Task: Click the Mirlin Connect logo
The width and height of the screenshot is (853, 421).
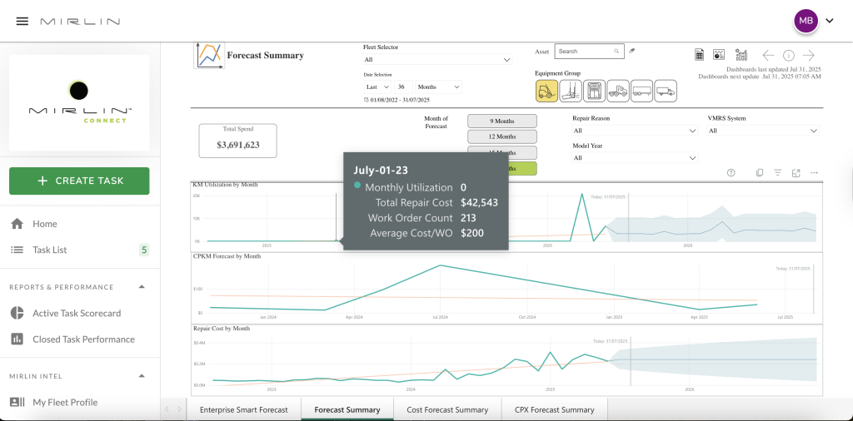Action: pyautogui.click(x=79, y=102)
